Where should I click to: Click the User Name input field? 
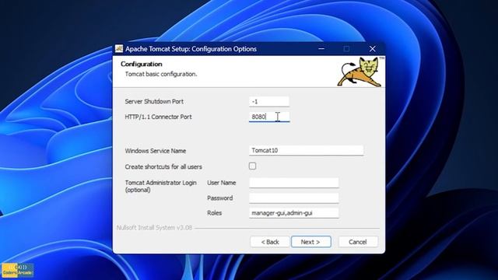click(x=294, y=183)
